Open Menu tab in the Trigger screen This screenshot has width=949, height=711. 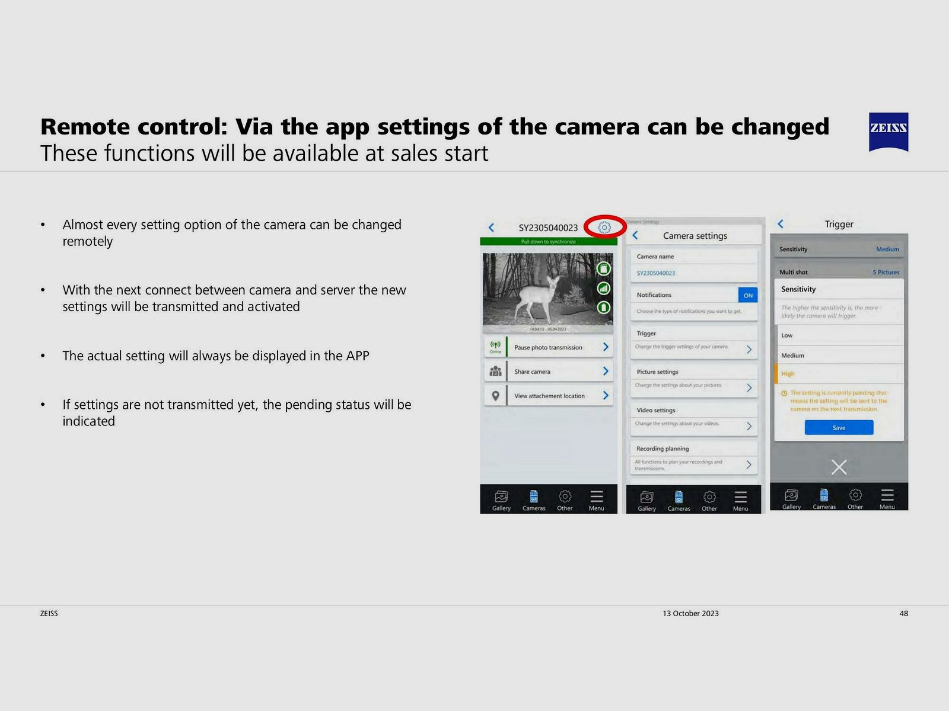887,499
